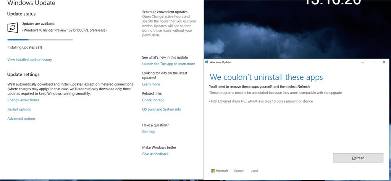This screenshot has height=181, width=391.
Task: Open Legal link in dialog footer
Action: (254, 171)
